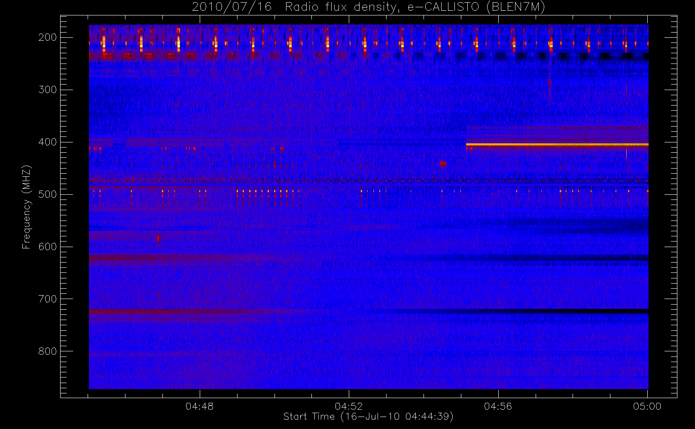Image resolution: width=695 pixels, height=429 pixels.
Task: Click the 500 frequency tick label
Action: pyautogui.click(x=48, y=194)
